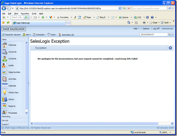The height and width of the screenshot is (136, 177).
Task: Click the browser Back arrow button
Action: point(4,8)
